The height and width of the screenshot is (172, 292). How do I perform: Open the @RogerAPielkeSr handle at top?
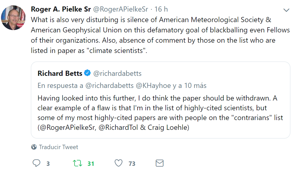(120, 9)
